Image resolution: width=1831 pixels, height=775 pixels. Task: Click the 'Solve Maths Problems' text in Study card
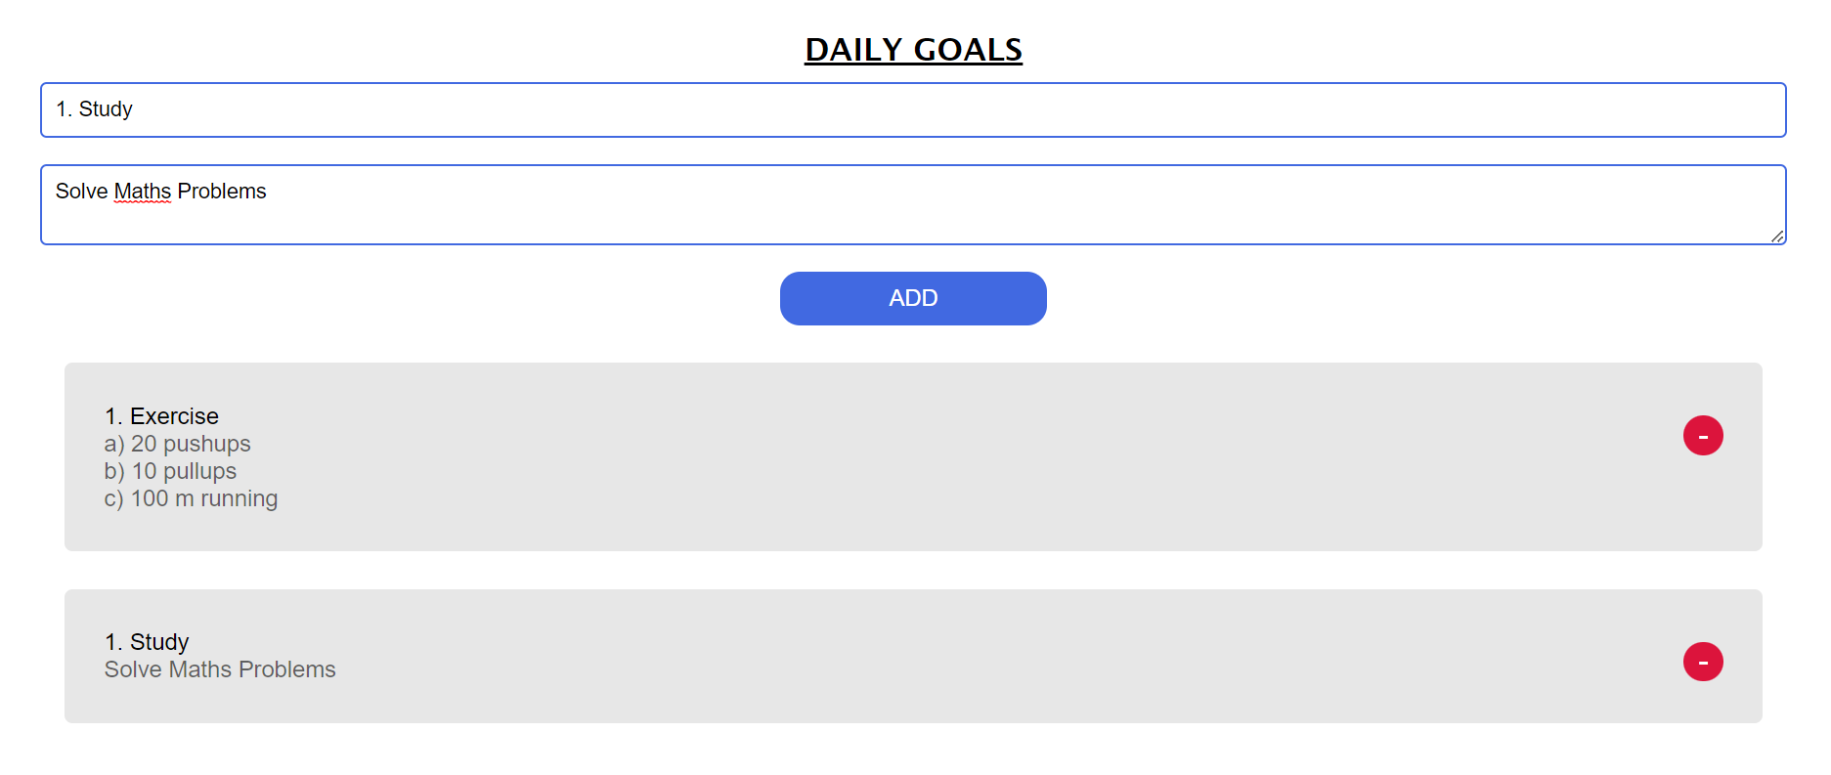click(x=219, y=669)
